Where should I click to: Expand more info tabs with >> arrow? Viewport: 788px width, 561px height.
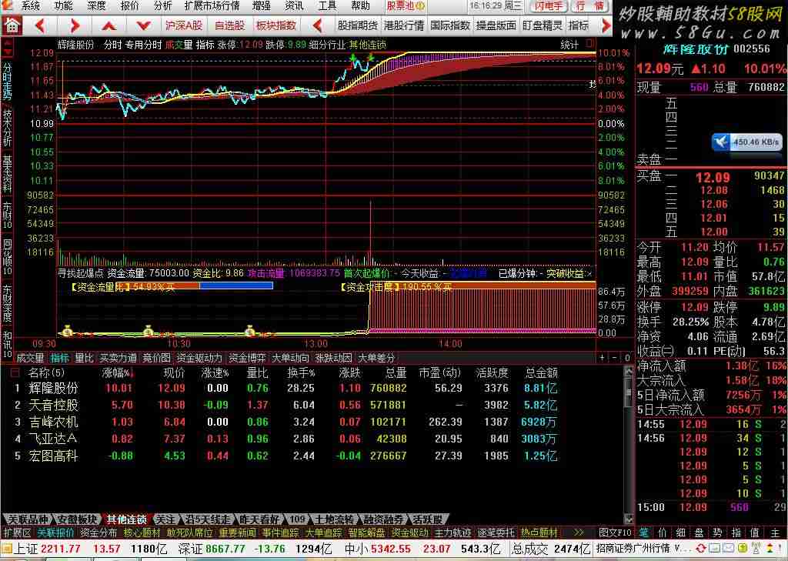coord(579,533)
